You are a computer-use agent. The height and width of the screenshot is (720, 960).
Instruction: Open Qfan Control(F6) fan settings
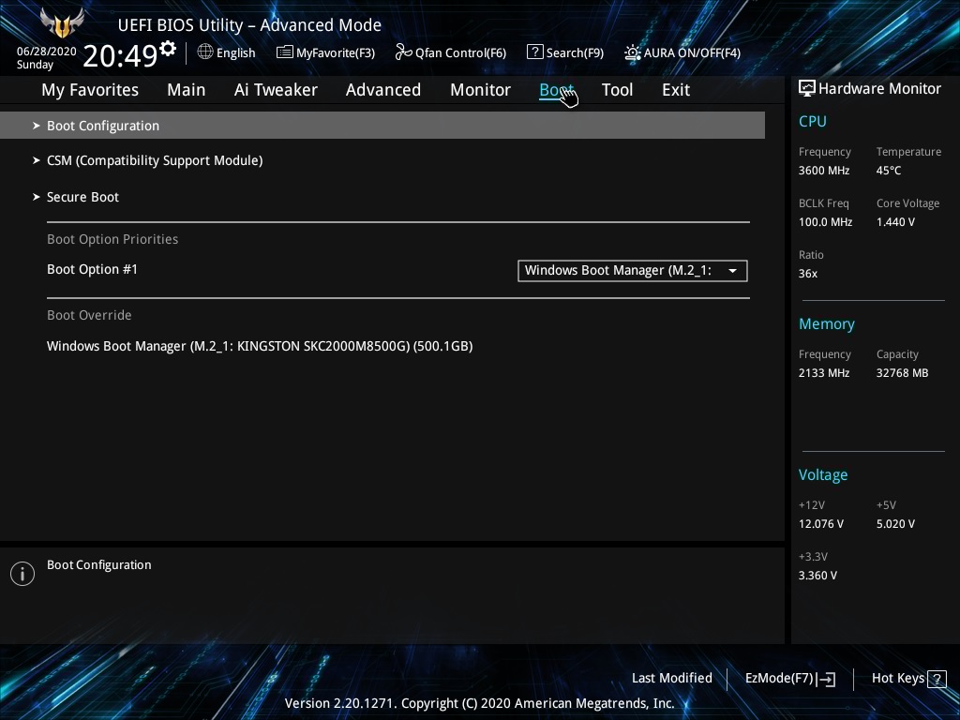click(450, 52)
